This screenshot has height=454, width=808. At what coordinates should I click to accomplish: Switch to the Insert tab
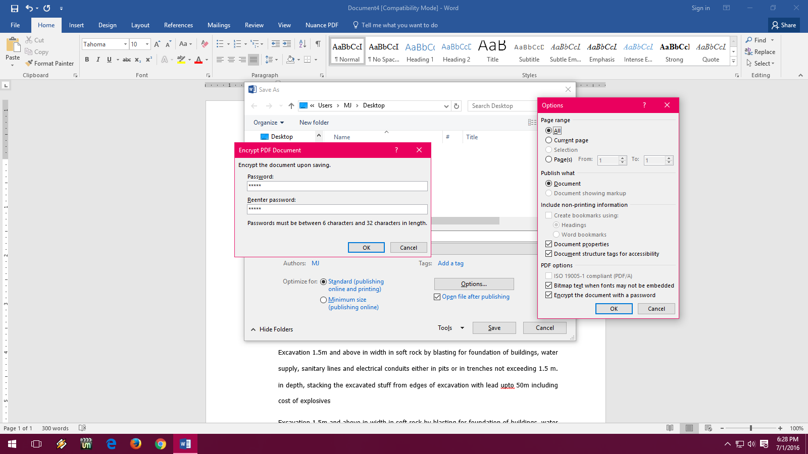pyautogui.click(x=76, y=25)
